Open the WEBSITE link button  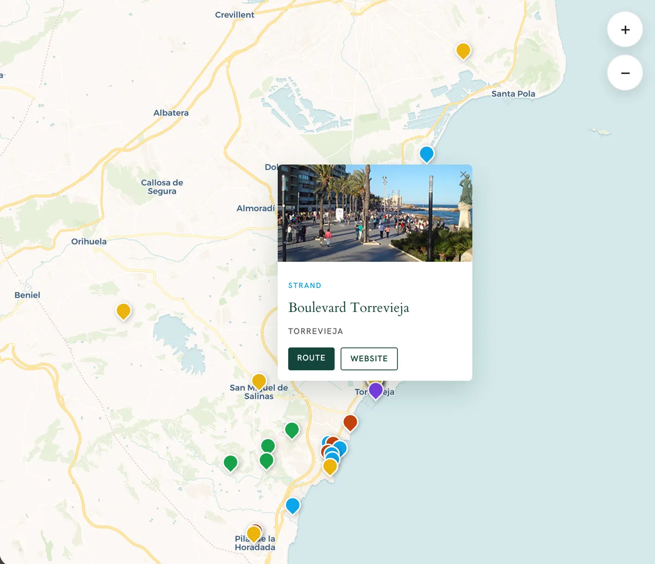pos(369,358)
